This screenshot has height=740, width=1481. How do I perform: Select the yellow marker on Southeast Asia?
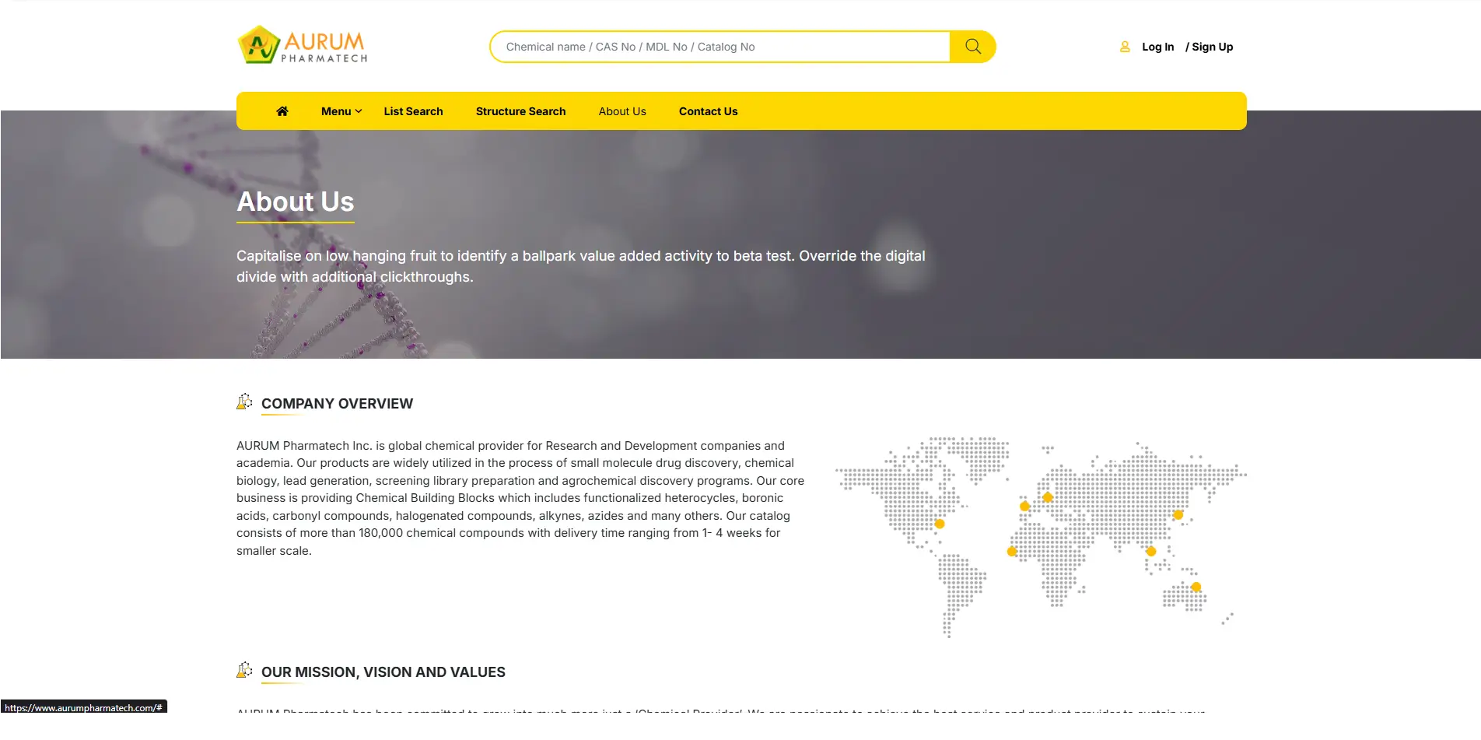click(x=1151, y=552)
